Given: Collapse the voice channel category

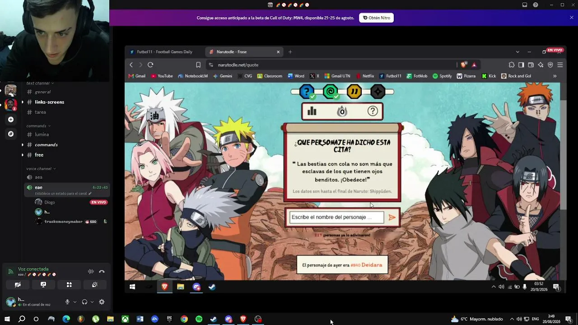Looking at the screenshot, I should 41,169.
